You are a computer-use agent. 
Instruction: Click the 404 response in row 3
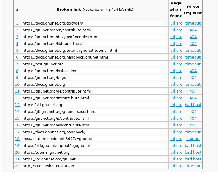click(193, 37)
